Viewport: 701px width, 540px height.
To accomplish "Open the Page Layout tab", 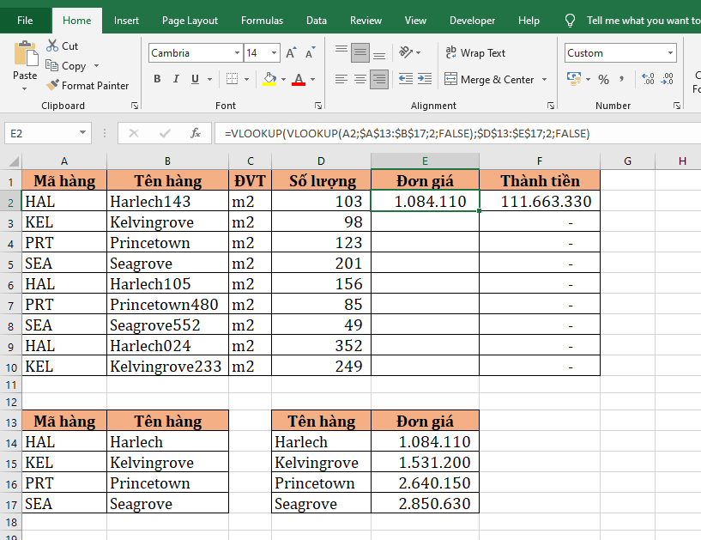I will point(190,21).
